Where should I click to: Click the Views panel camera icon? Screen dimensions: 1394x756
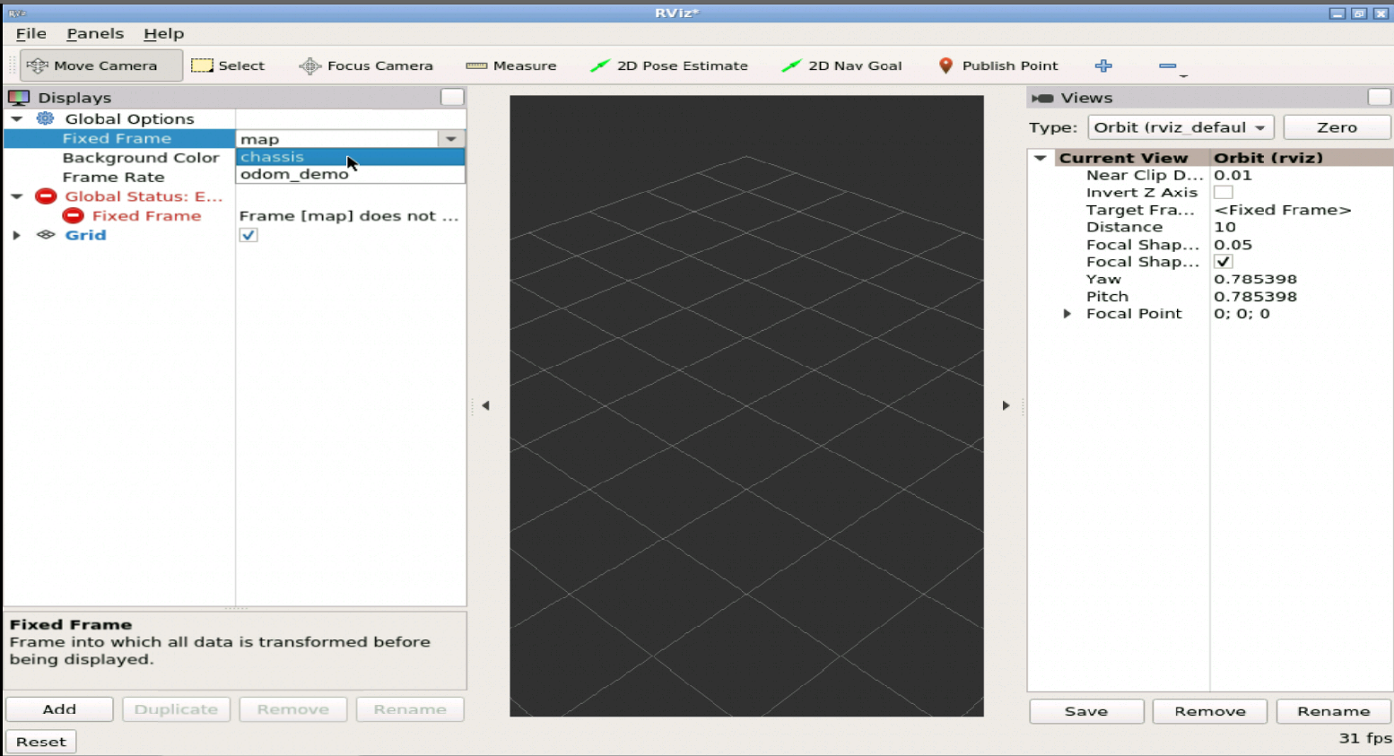1042,98
